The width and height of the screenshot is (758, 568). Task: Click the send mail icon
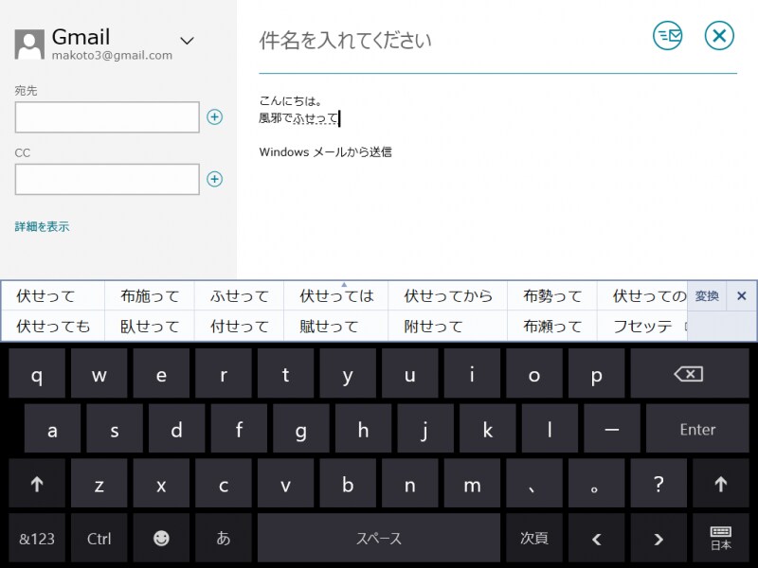(x=668, y=36)
